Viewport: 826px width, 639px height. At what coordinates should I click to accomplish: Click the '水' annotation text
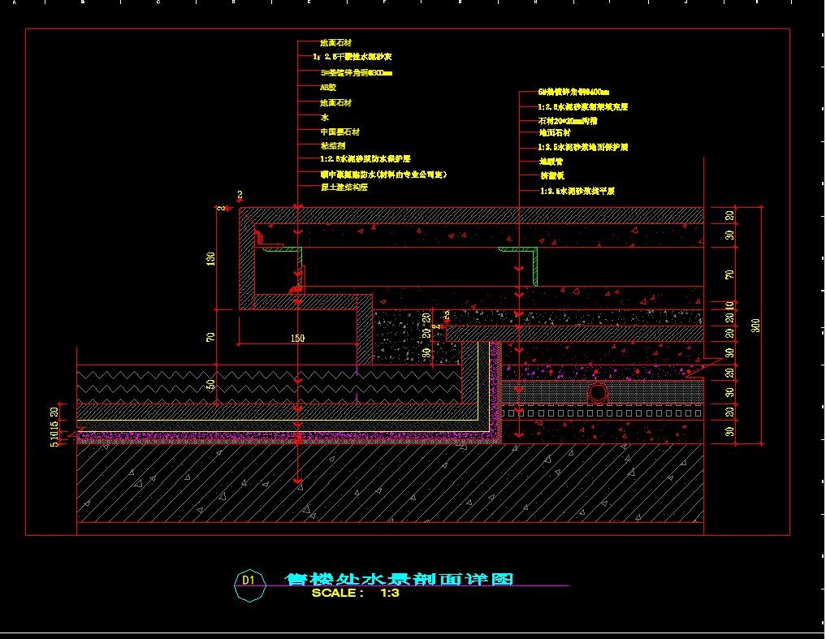tap(325, 117)
